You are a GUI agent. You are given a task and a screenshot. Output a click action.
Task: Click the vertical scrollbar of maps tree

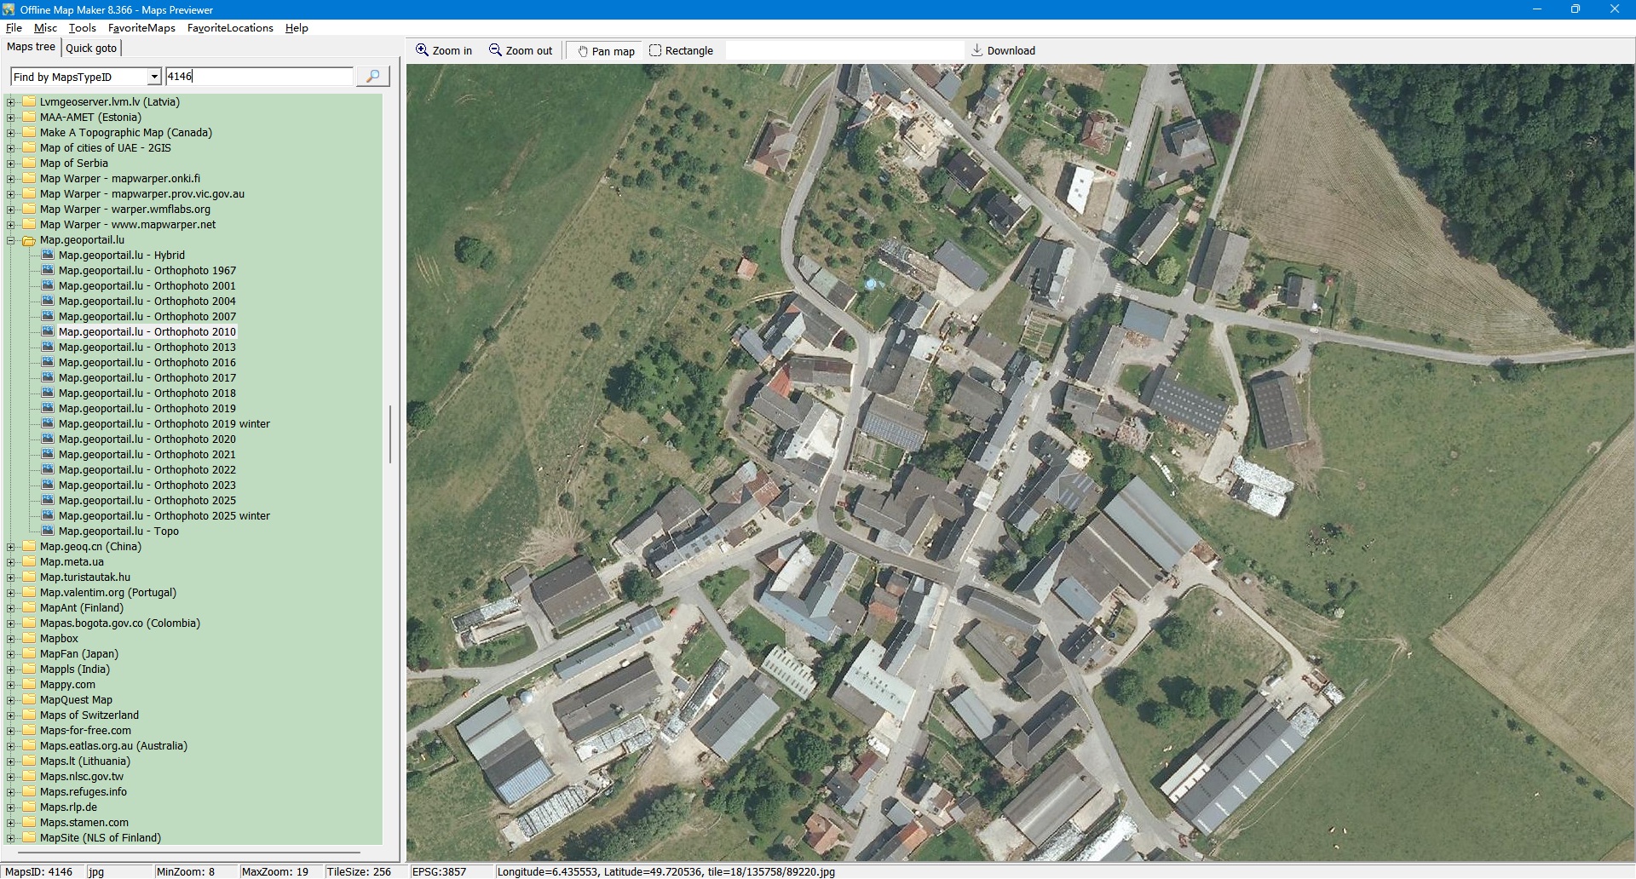point(390,434)
